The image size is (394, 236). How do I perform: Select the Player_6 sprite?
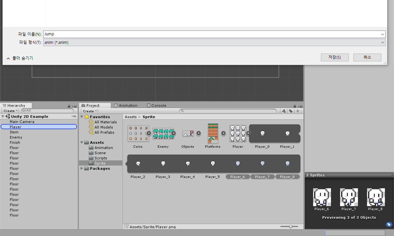coord(238,164)
